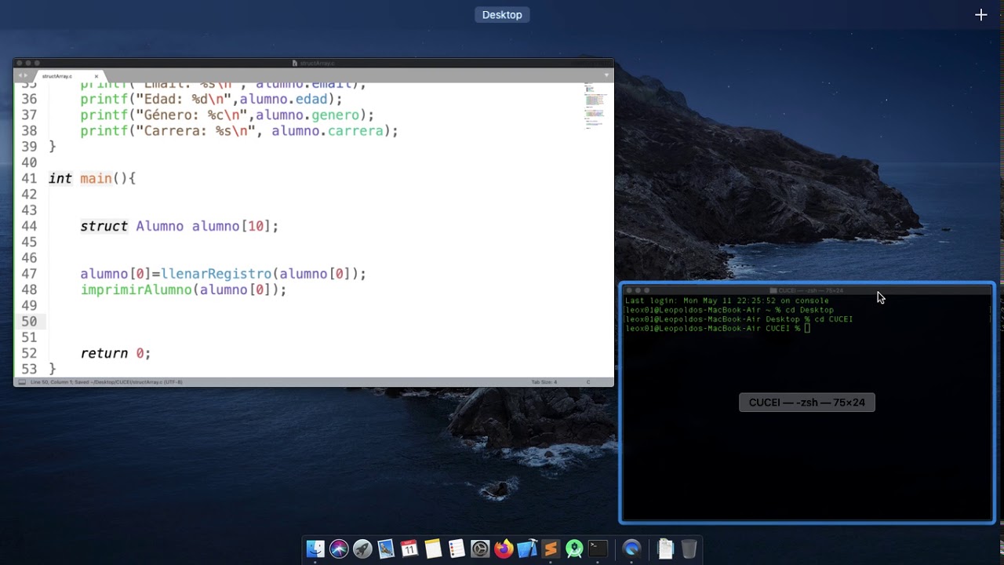1004x565 pixels.
Task: Add a new desktop with plus button
Action: pos(980,15)
